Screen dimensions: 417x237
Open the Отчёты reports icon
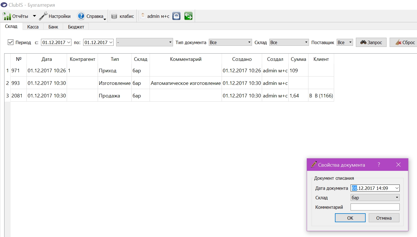(7, 16)
